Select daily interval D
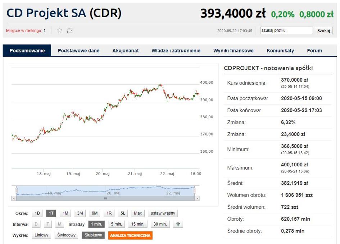The width and height of the screenshot is (340, 244). (36, 224)
